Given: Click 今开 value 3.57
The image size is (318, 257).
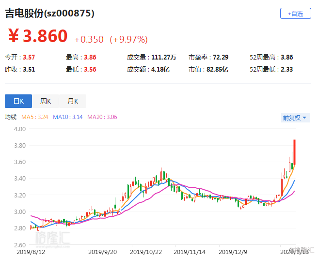Looking at the screenshot, I should [x=29, y=57].
